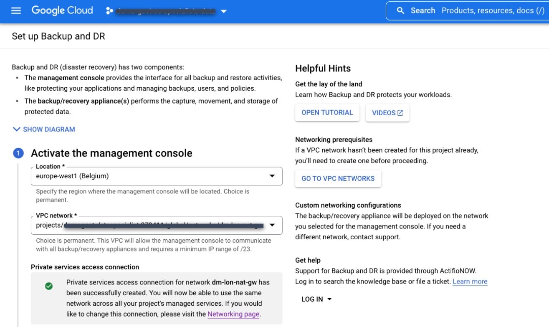Open the Location dropdown
Image resolution: width=549 pixels, height=327 pixels.
[157, 176]
